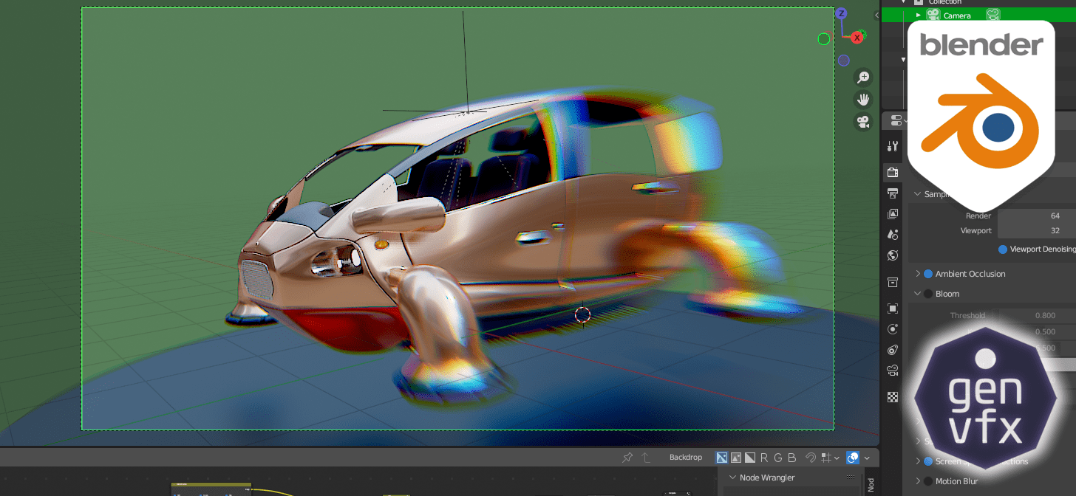Open the Collection properties tab (box icon)
Image resolution: width=1076 pixels, height=496 pixels.
point(893,282)
